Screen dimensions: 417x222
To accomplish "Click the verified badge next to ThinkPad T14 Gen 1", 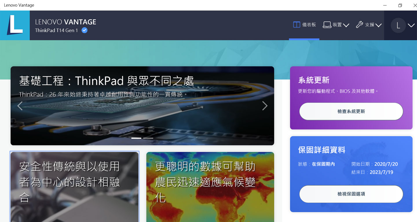I will point(84,30).
